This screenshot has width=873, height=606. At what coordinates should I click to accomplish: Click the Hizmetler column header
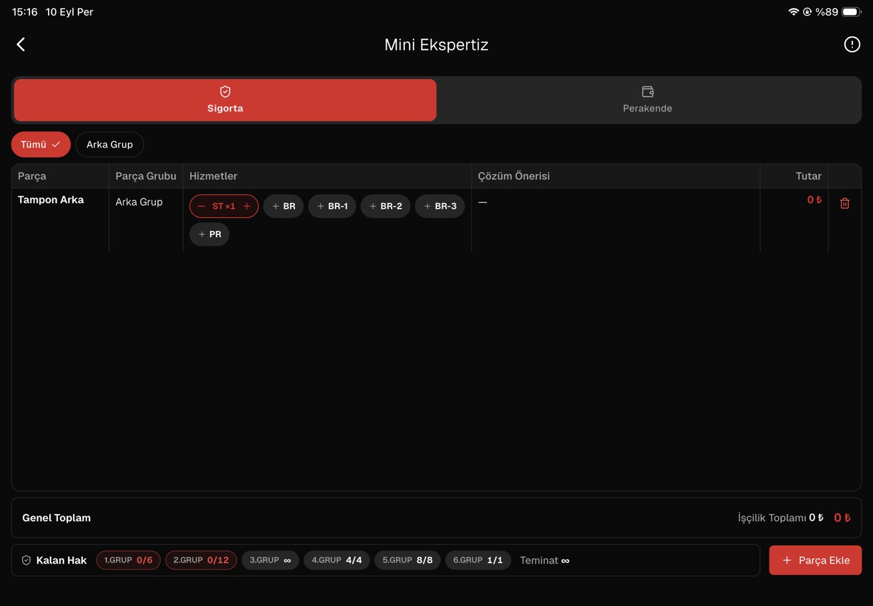213,176
